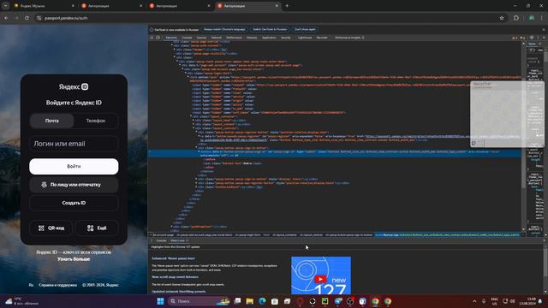Open the DevTools Memory tab
Screen dimensions: 548x308
pyautogui.click(x=252, y=38)
